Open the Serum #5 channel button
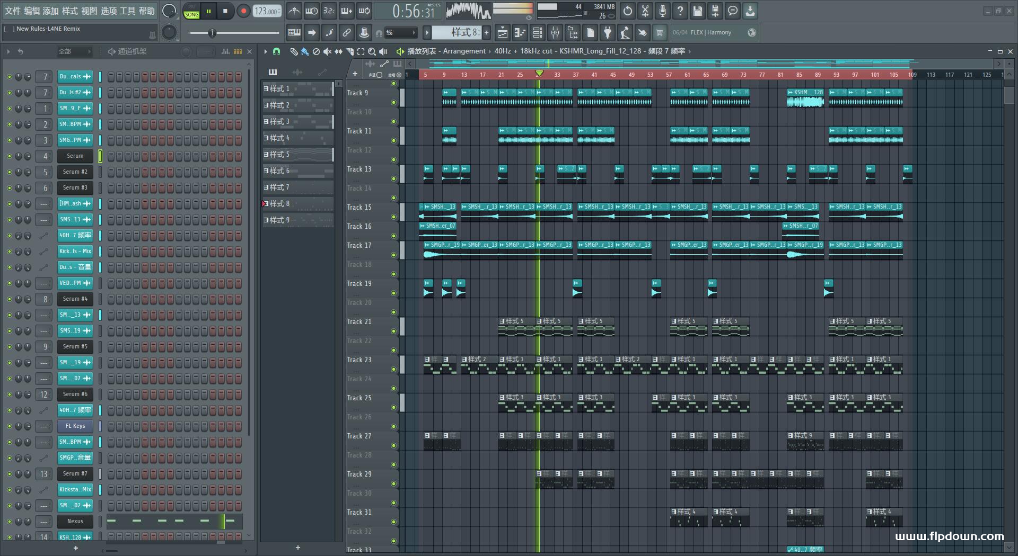 tap(75, 346)
